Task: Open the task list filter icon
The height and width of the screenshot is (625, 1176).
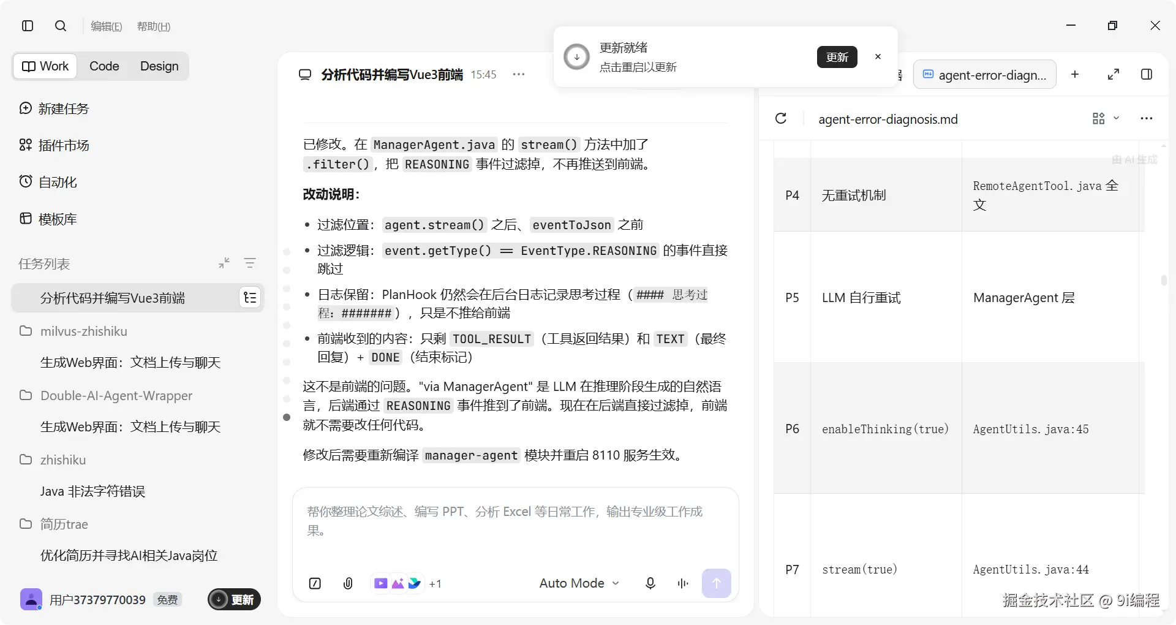Action: [250, 263]
